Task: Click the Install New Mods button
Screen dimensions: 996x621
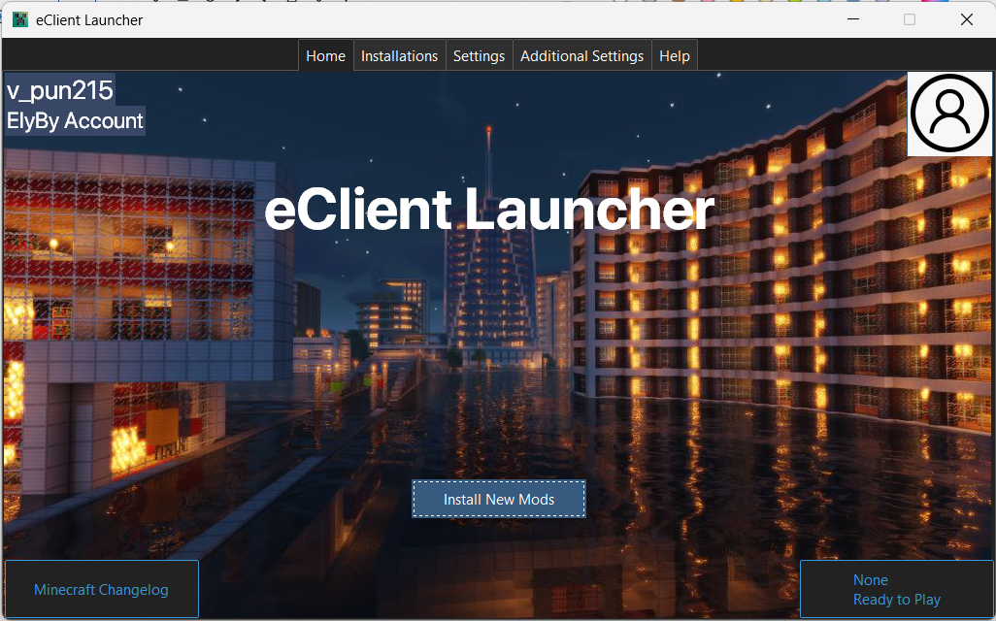Action: pyautogui.click(x=498, y=498)
